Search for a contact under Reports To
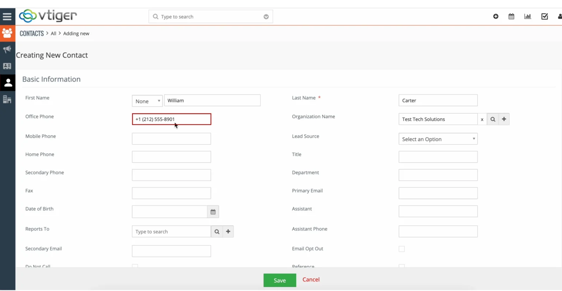562x291 pixels. point(217,231)
